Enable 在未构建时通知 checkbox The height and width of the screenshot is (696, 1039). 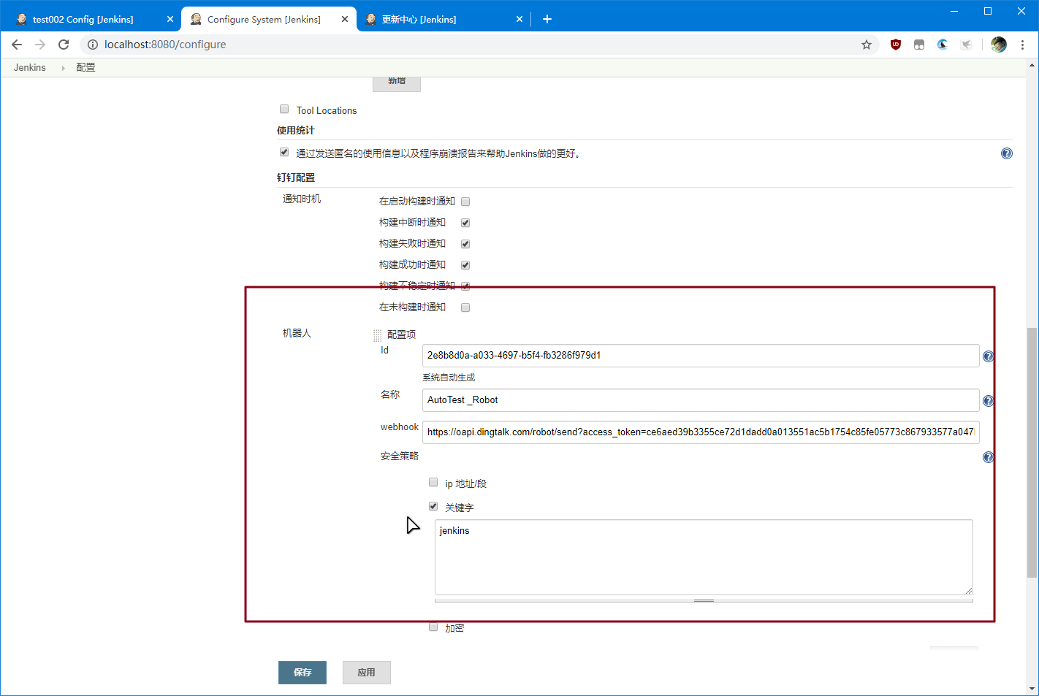[465, 307]
